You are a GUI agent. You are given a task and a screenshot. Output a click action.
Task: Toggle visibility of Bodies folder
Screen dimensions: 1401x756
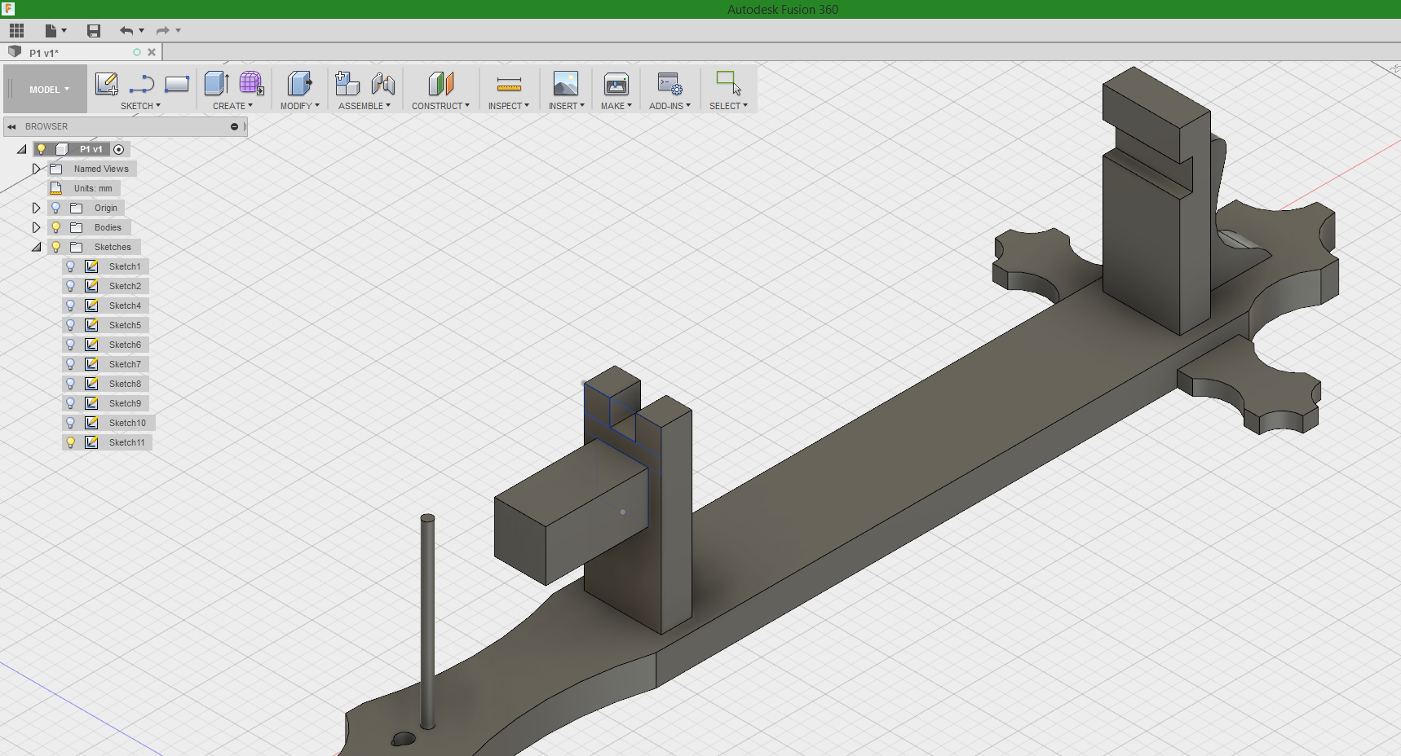(x=55, y=227)
